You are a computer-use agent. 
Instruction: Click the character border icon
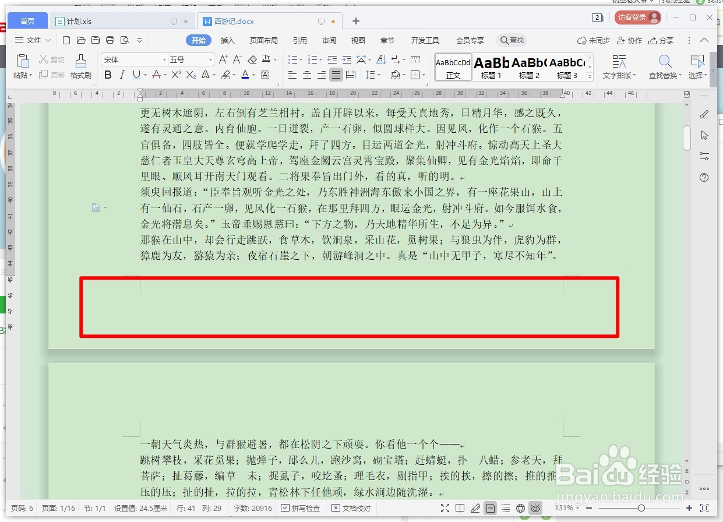pyautogui.click(x=265, y=75)
